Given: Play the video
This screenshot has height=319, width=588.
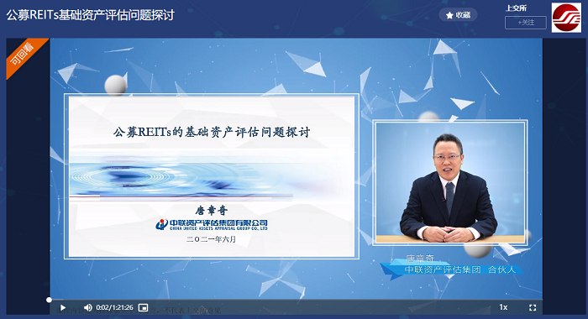Looking at the screenshot, I should coord(63,308).
